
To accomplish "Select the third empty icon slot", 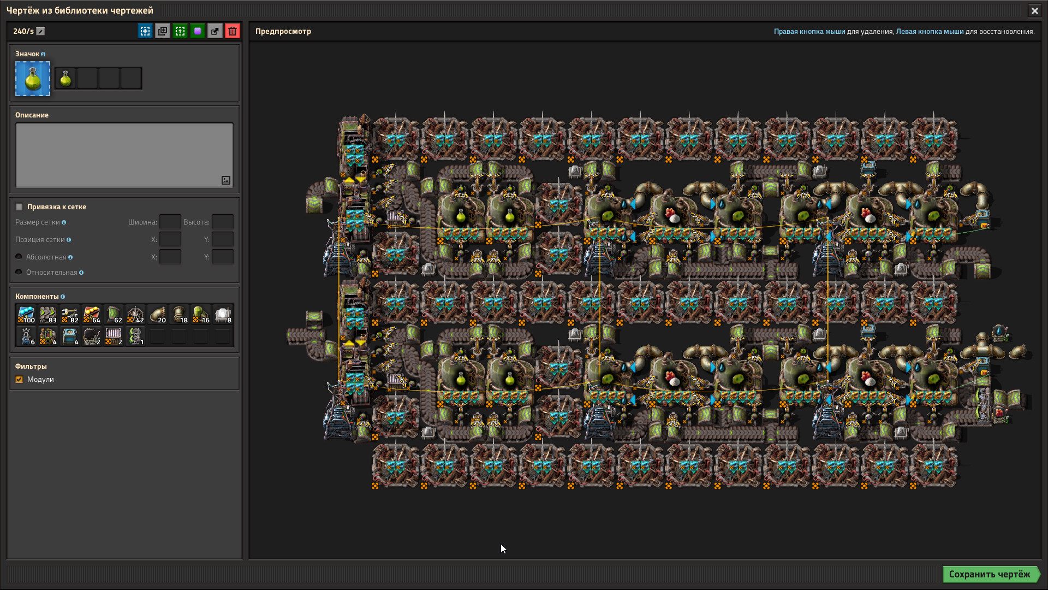I will (x=109, y=79).
